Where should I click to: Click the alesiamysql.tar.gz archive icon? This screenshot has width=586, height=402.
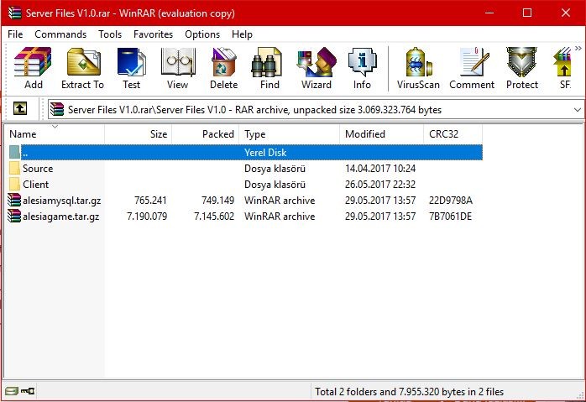14,200
